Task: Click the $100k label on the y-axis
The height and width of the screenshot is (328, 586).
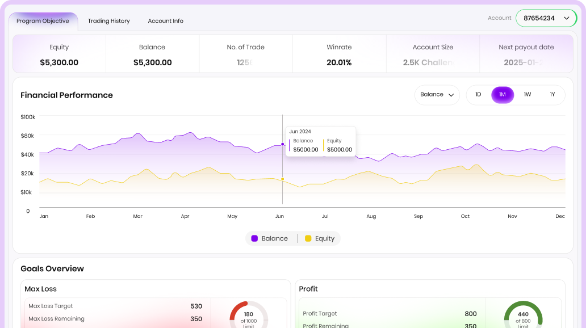Action: (x=28, y=117)
